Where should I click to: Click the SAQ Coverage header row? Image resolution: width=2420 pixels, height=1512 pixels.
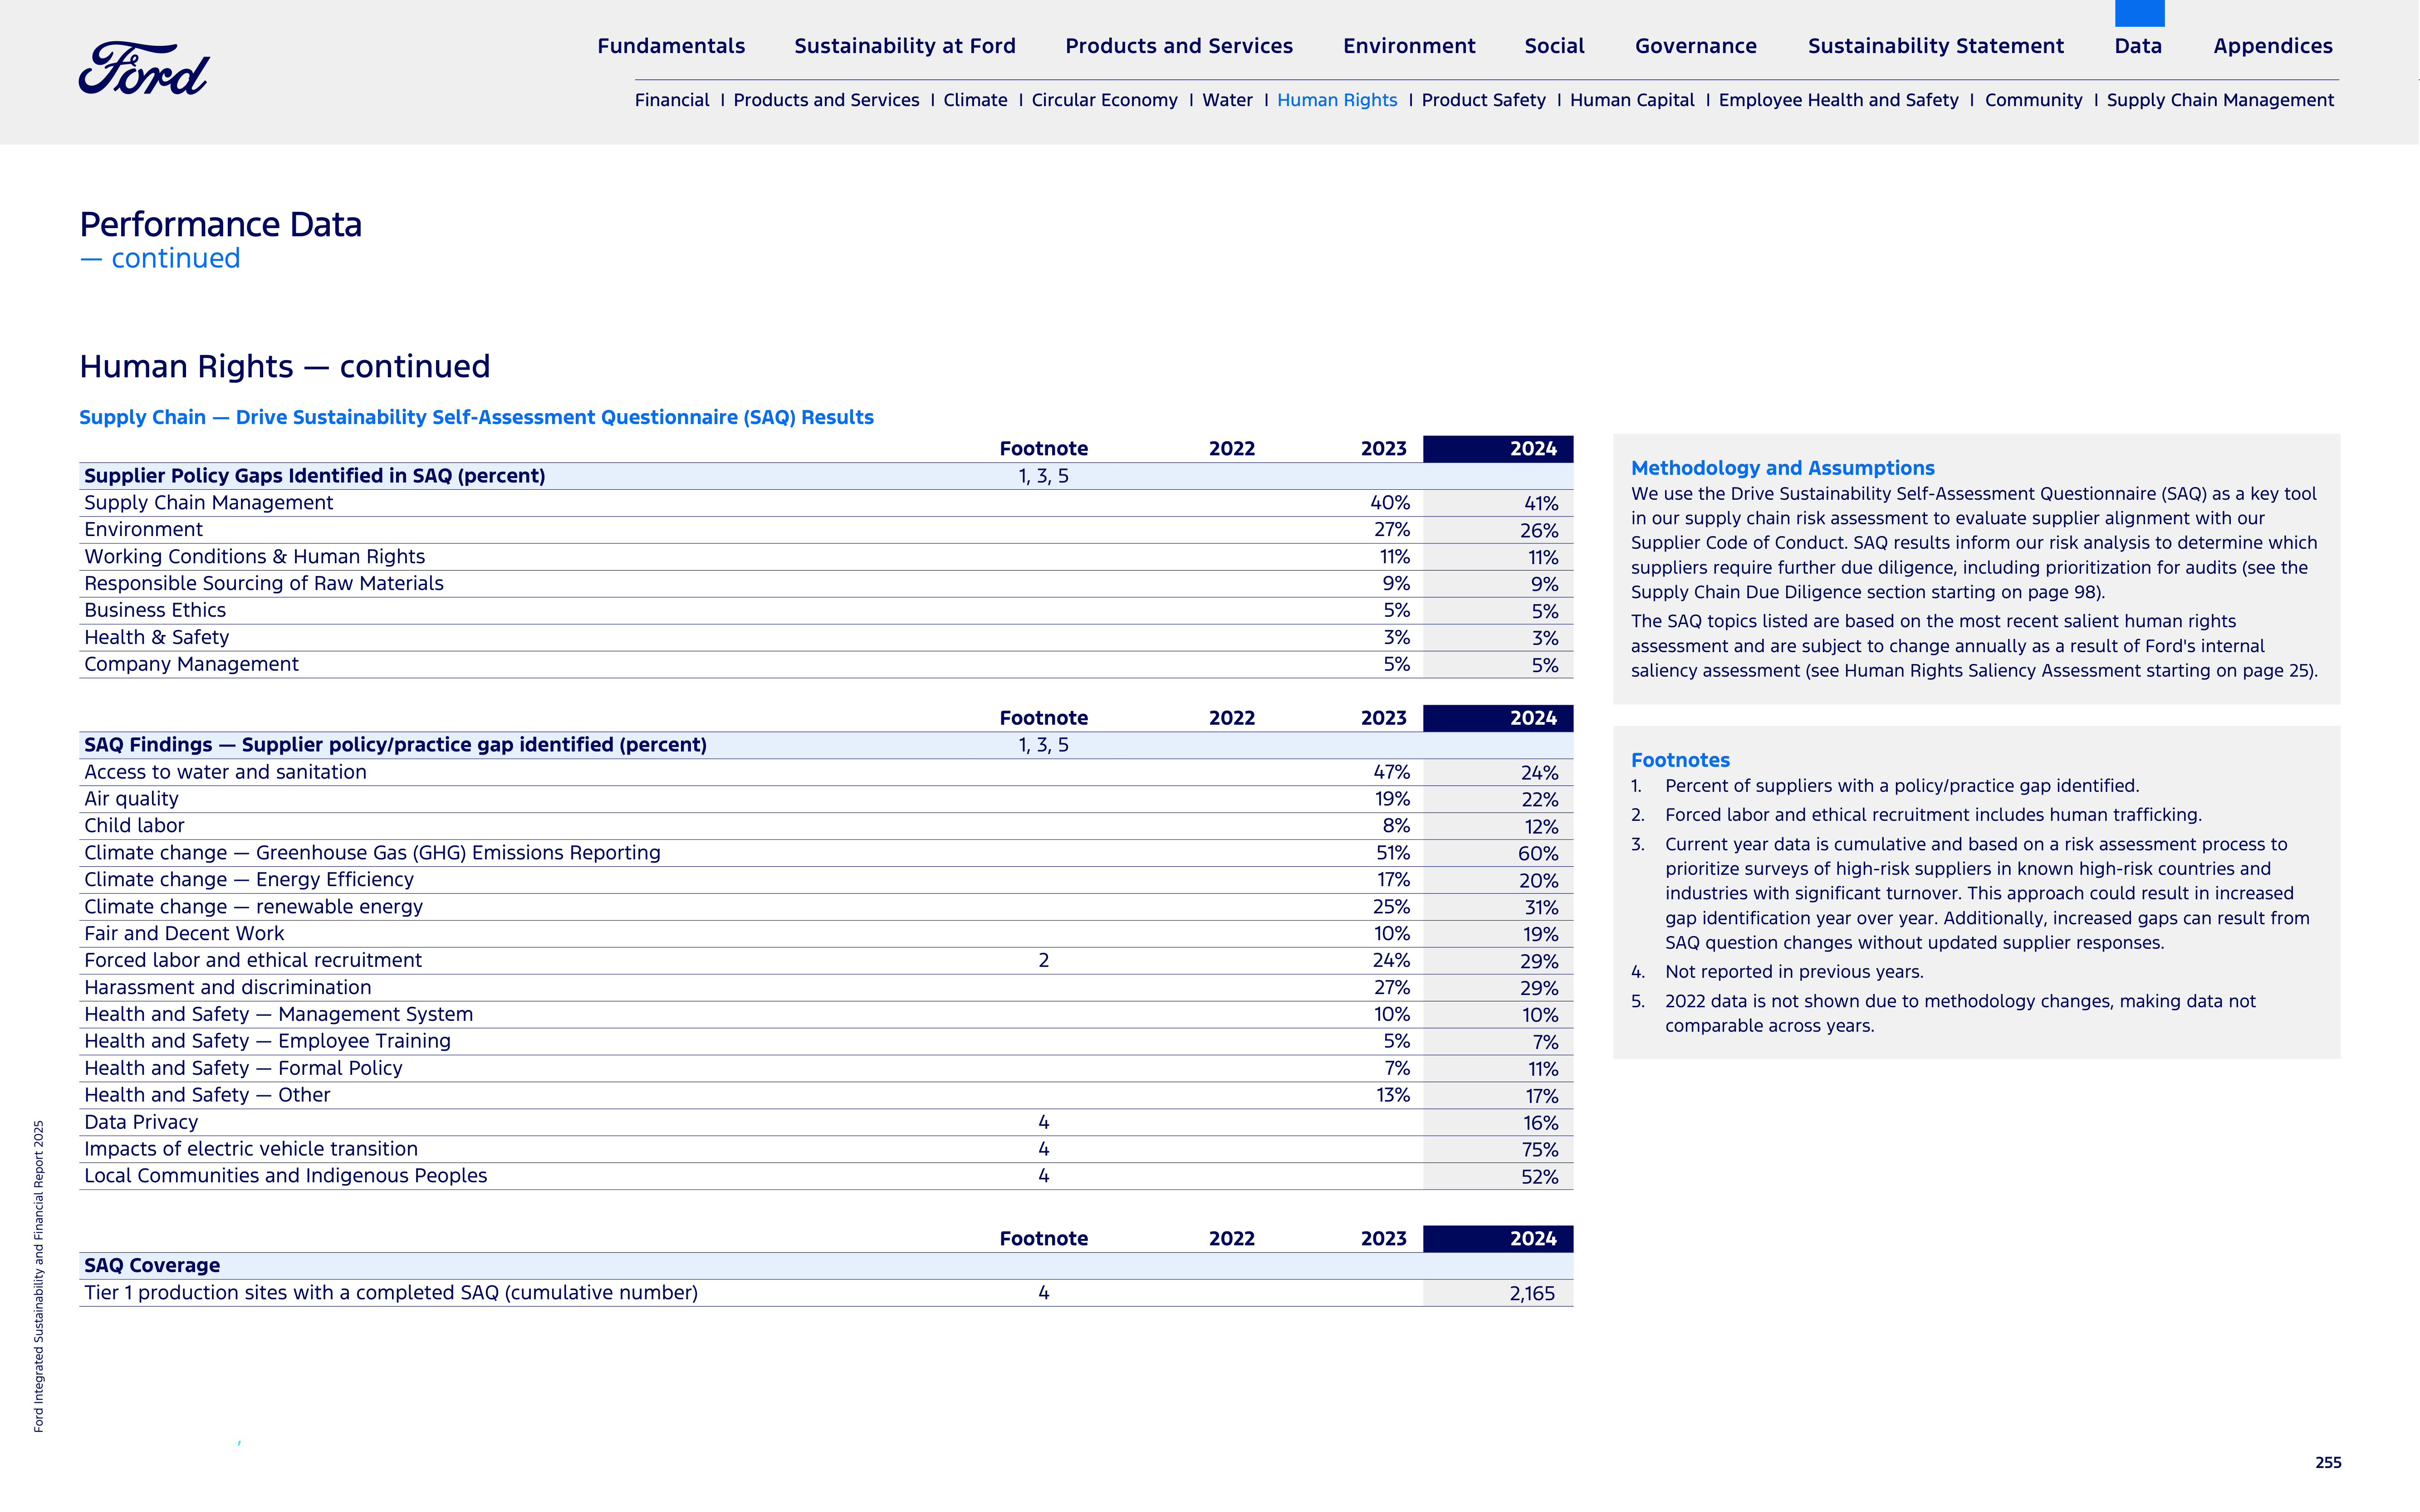(x=826, y=1266)
